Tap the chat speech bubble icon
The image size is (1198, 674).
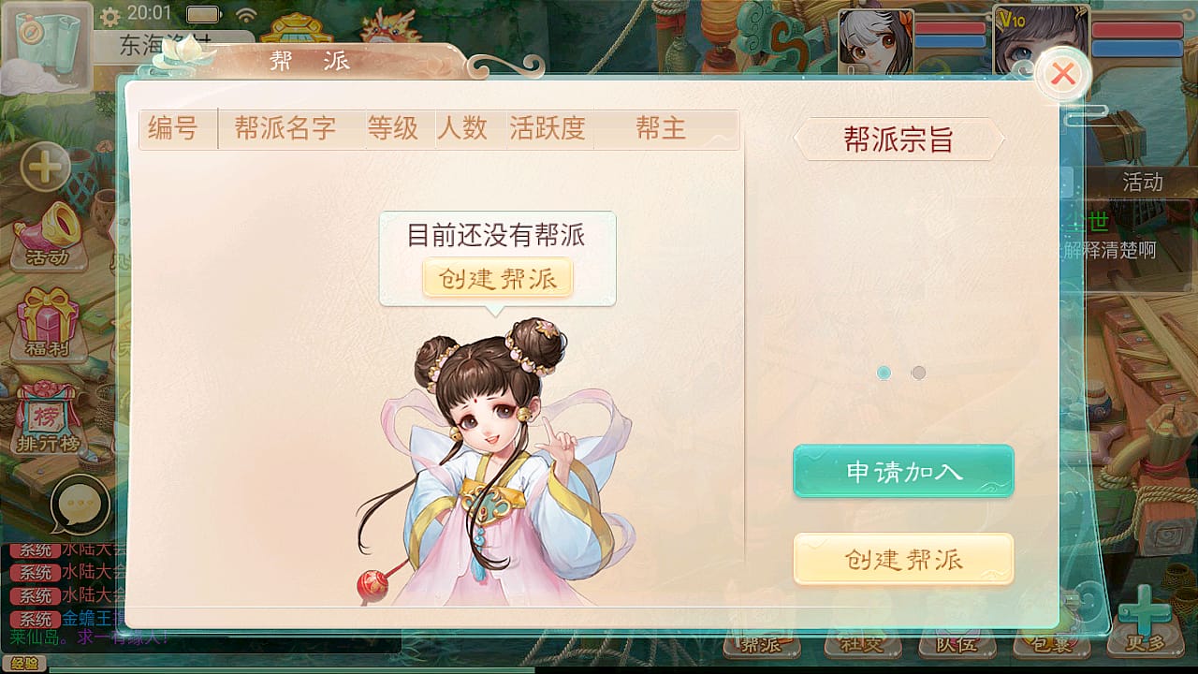pos(80,505)
